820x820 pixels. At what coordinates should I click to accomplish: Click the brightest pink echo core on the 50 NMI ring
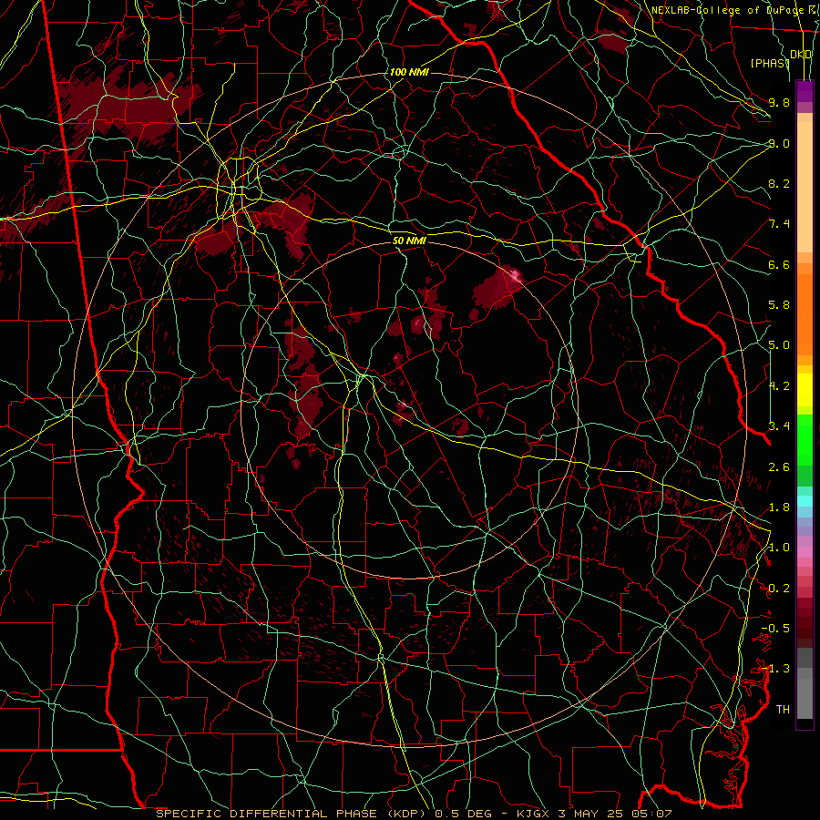516,275
